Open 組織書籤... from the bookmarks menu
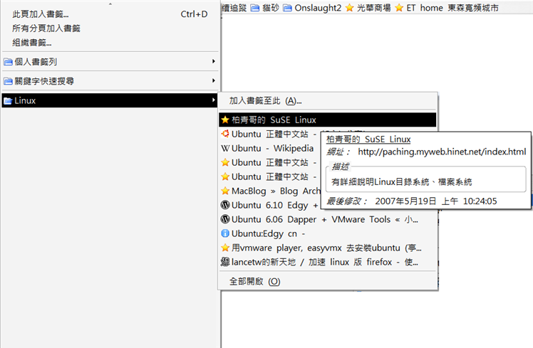 110,43
